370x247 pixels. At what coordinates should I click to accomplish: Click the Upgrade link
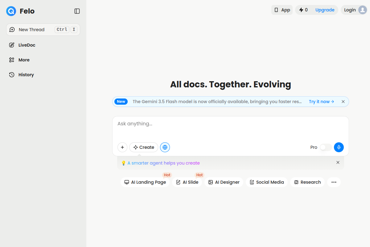click(325, 10)
